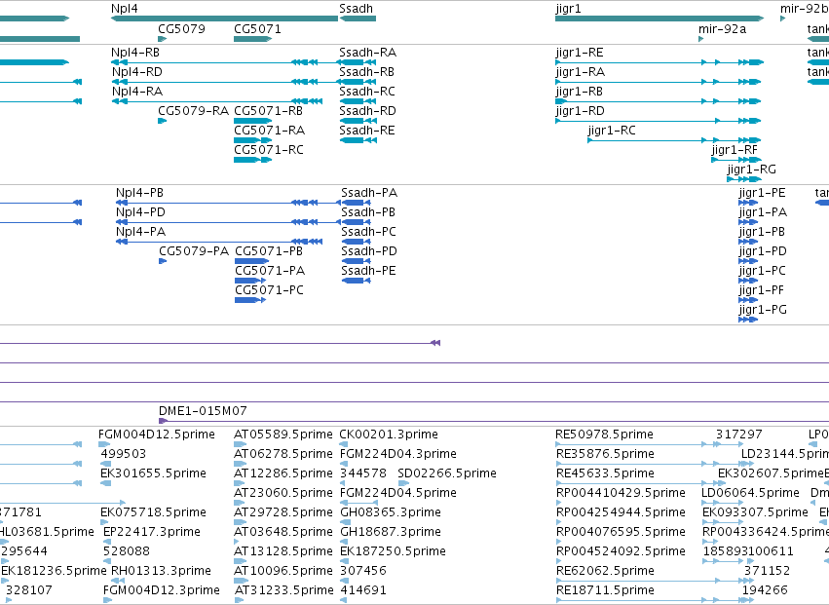Screen dimensions: 829x605
Task: Select protein Ssadh-PA
Action: coord(369,193)
